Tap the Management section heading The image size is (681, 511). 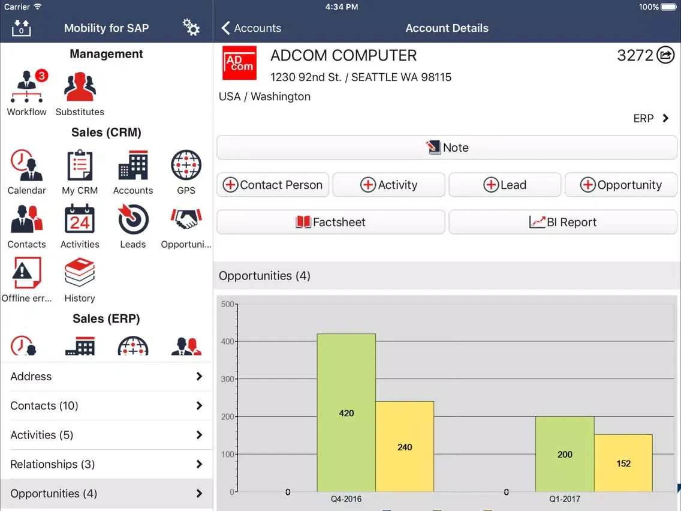click(x=107, y=54)
